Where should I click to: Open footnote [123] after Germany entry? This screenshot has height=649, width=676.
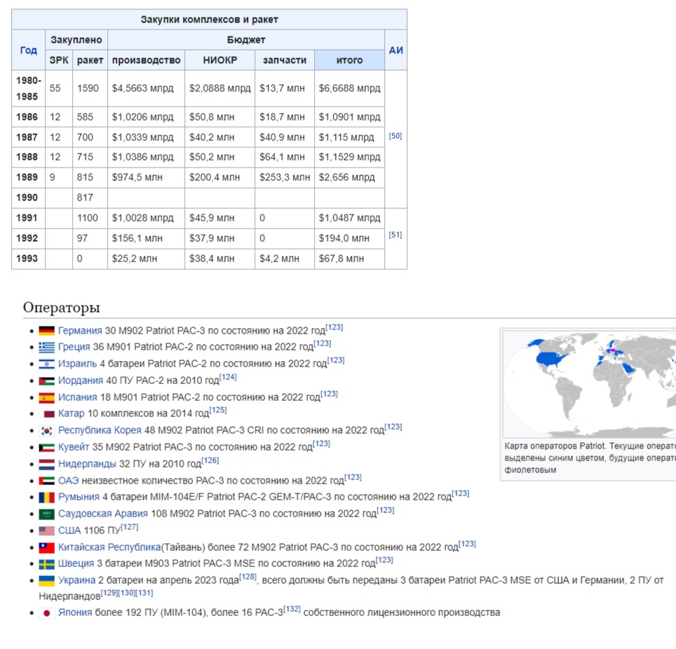point(334,327)
